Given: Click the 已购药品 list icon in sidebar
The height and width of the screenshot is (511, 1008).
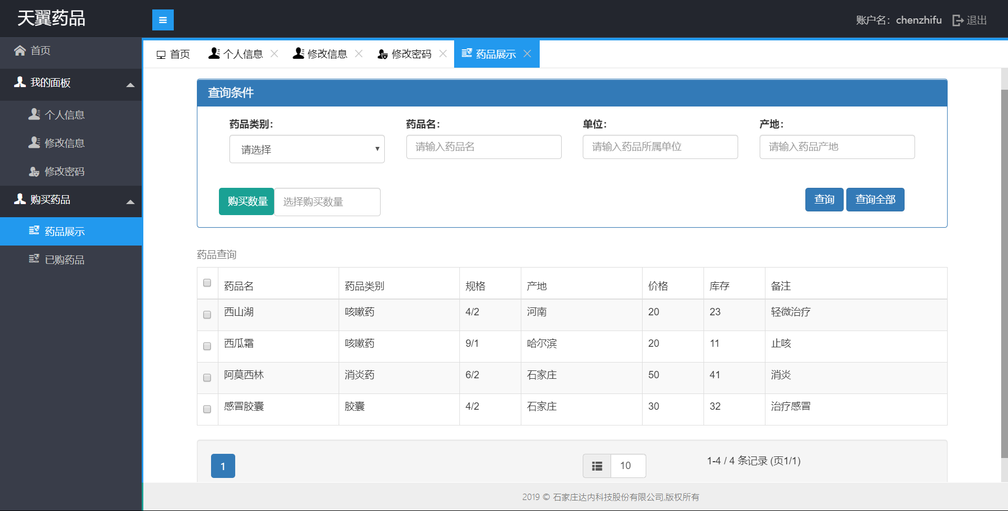Looking at the screenshot, I should pos(34,259).
